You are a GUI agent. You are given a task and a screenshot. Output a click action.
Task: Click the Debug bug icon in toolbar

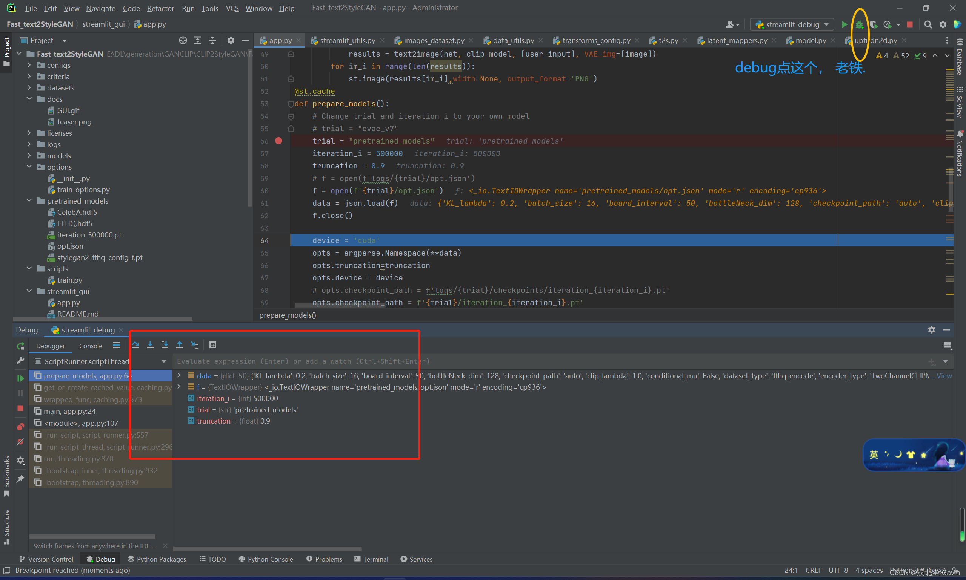[859, 24]
